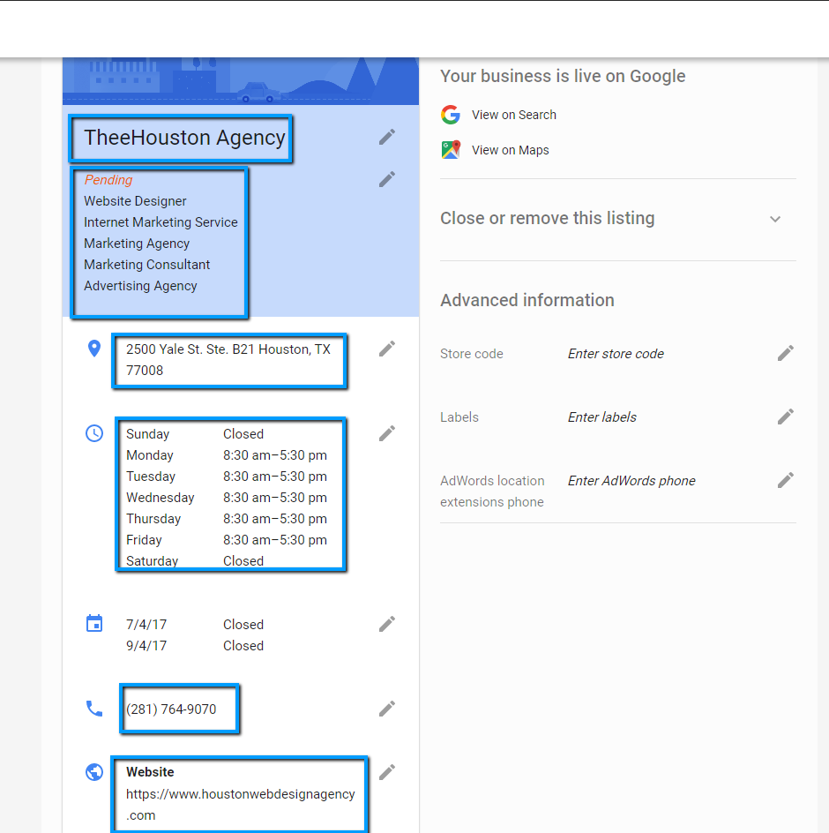Click the globe website icon
The height and width of the screenshot is (833, 829).
click(x=94, y=772)
